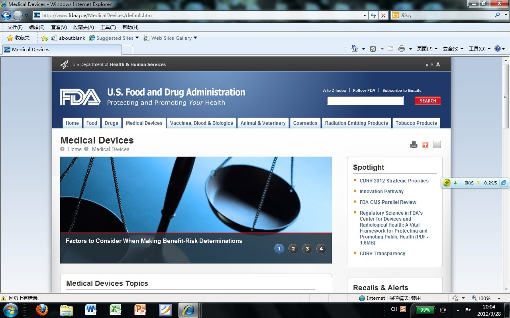Open the new blank tab button
This screenshot has width=510, height=318.
coord(127,50)
